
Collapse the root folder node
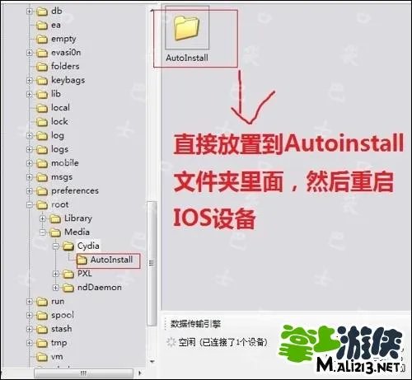(x=30, y=205)
